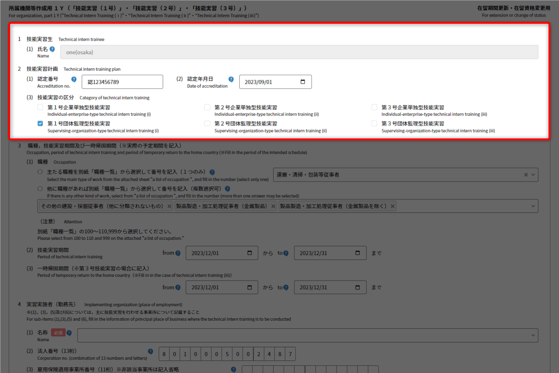
Task: Click help icon for main occupation selection
Action: click(212, 172)
